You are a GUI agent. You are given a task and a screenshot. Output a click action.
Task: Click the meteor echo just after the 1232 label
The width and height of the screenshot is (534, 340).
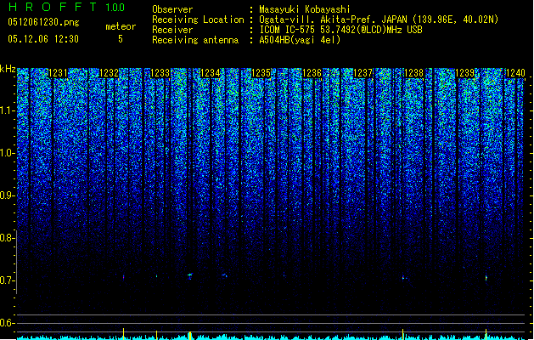pos(124,277)
